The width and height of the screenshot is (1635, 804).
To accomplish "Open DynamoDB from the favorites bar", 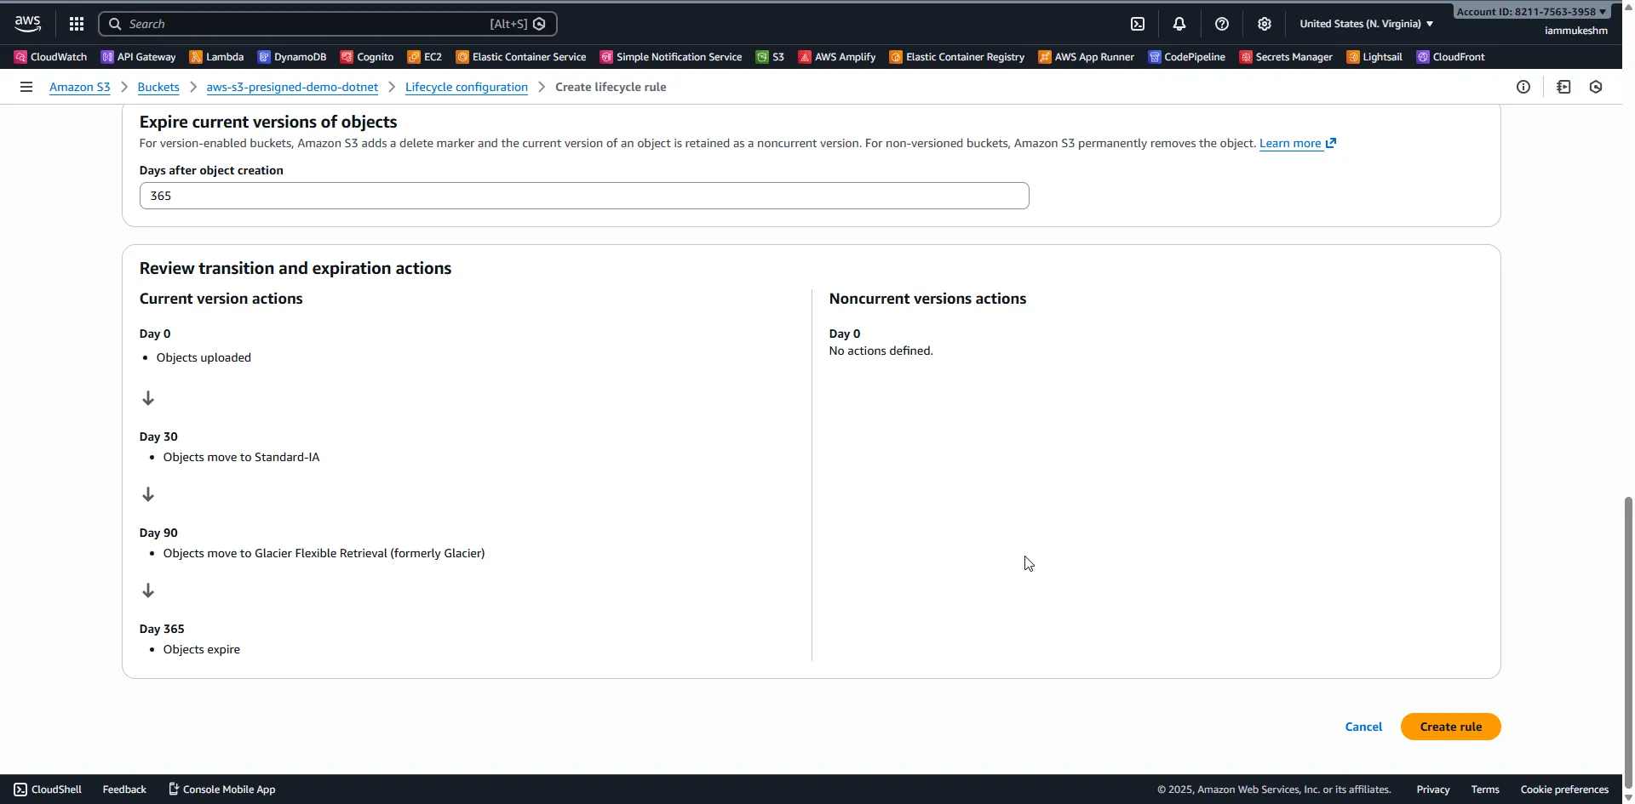I will pyautogui.click(x=292, y=57).
